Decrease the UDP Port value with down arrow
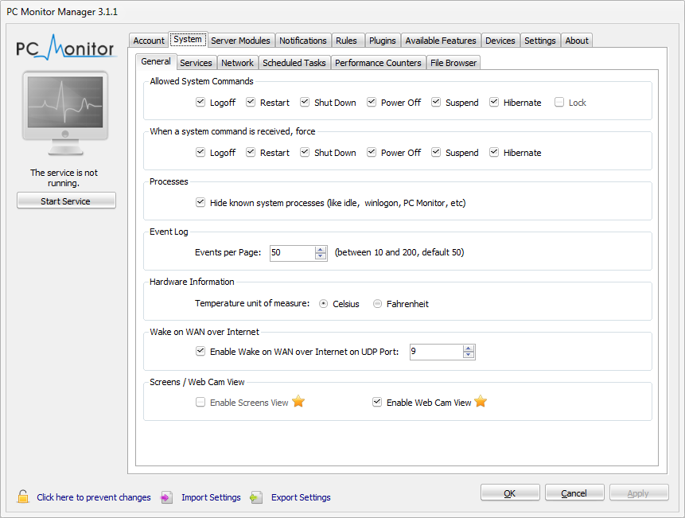 469,356
